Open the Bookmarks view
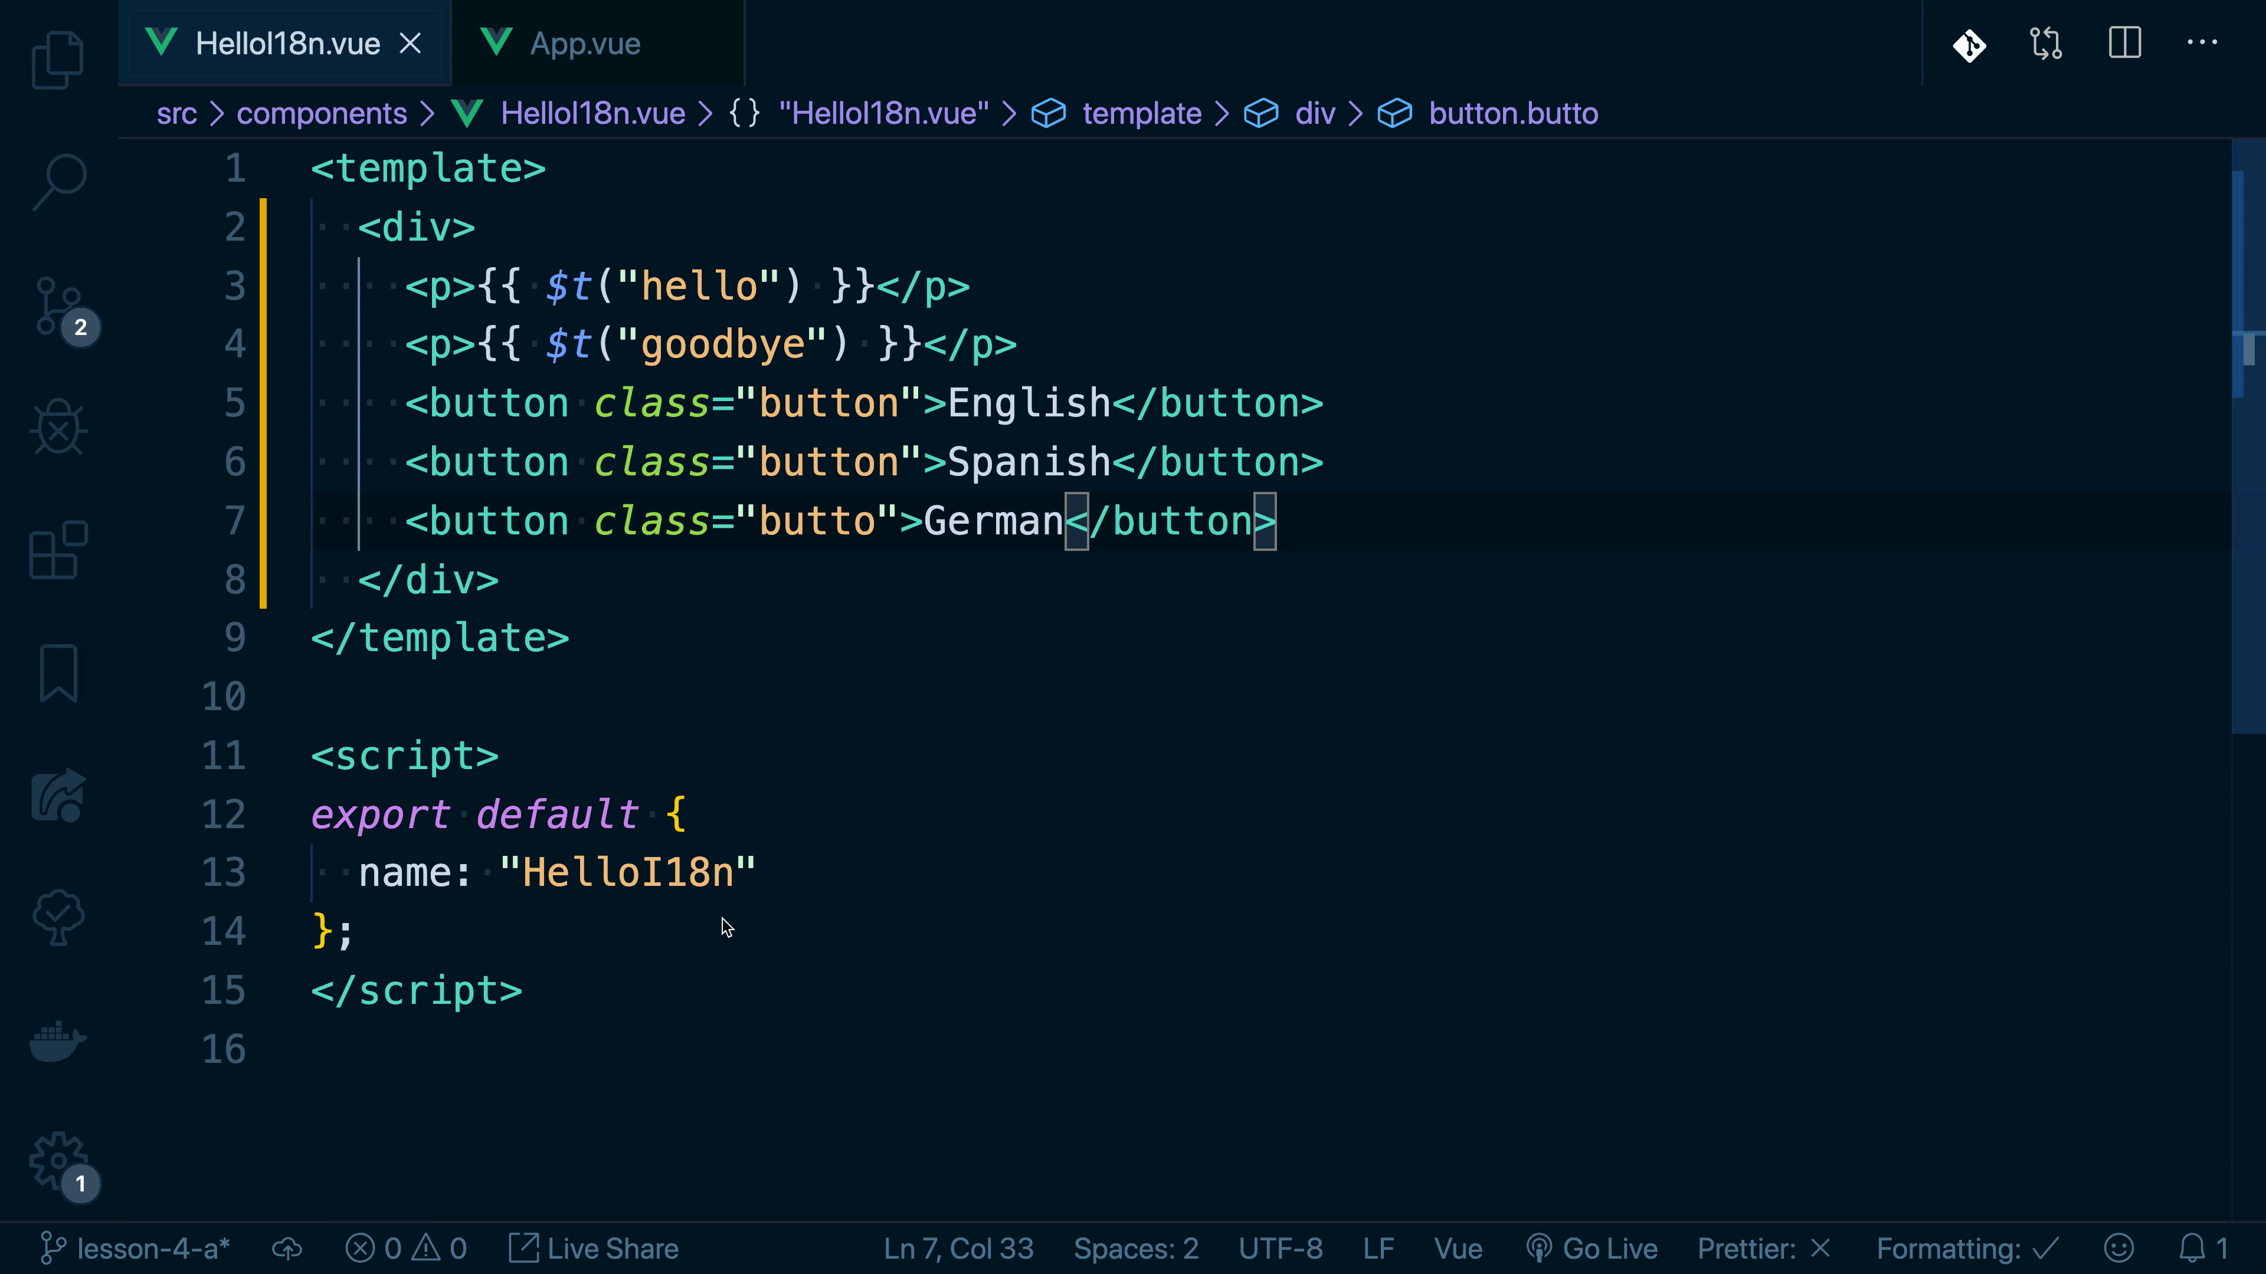Screen dimensions: 2266x1274 point(58,674)
